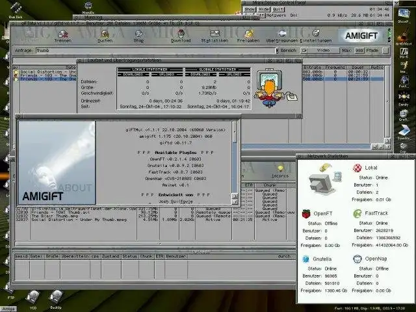Click the up arrow in About window scrollbar

pos(235,196)
